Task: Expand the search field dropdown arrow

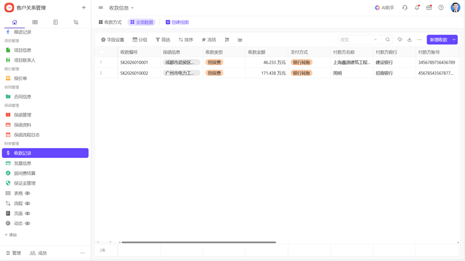Action: (x=375, y=40)
